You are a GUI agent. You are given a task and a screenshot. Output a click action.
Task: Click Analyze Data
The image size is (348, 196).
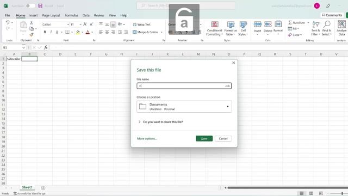tap(341, 28)
